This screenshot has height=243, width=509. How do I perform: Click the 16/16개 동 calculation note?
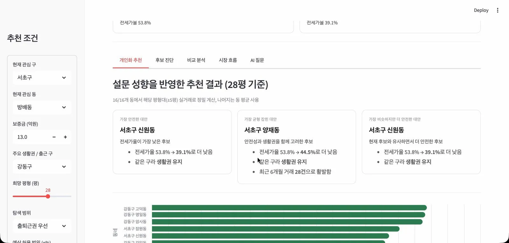[186, 100]
